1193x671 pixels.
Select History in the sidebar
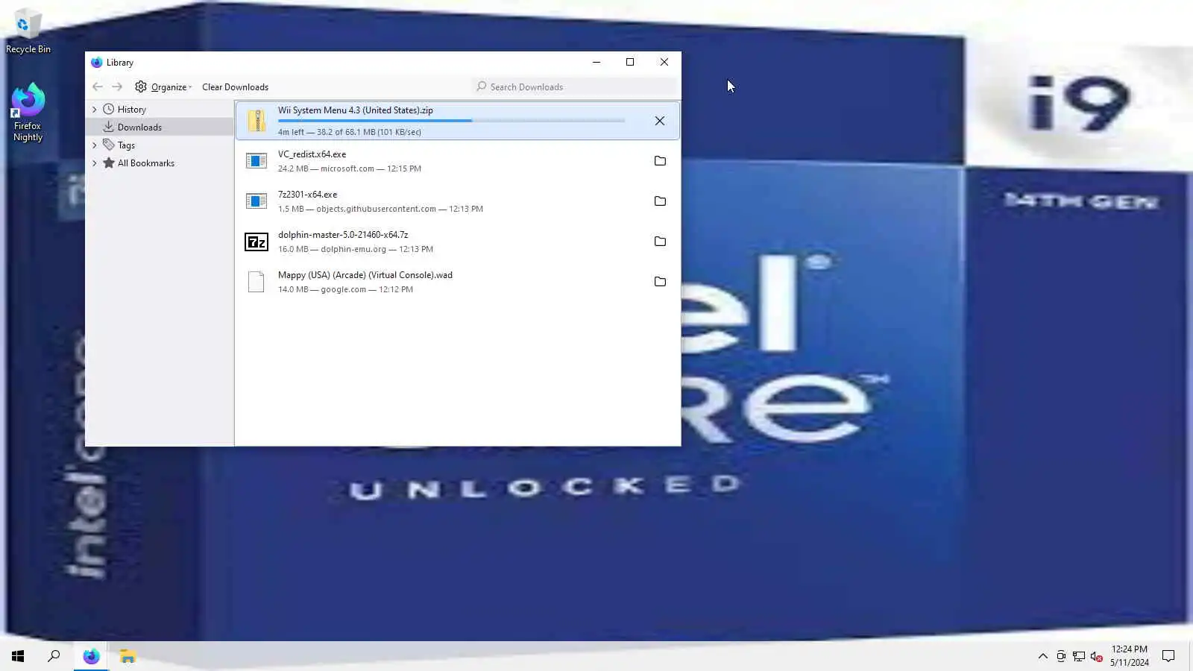[132, 110]
